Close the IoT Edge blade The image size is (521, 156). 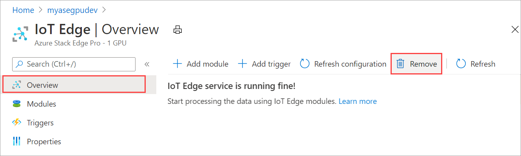[x=515, y=30]
